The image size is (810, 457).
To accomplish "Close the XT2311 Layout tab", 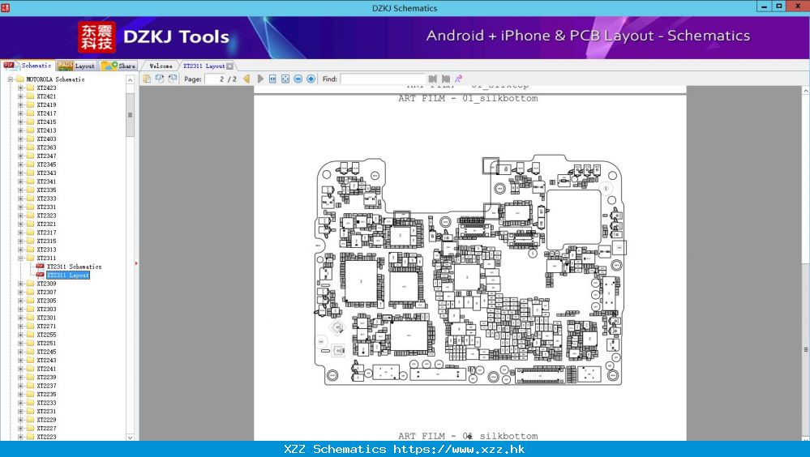I will point(230,66).
